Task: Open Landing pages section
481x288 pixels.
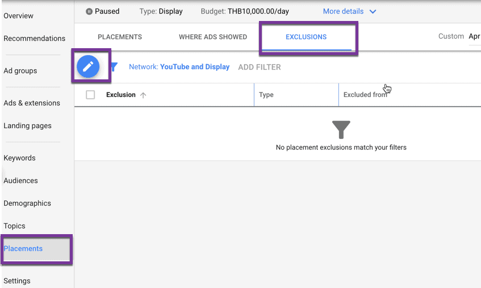Action: (x=27, y=126)
